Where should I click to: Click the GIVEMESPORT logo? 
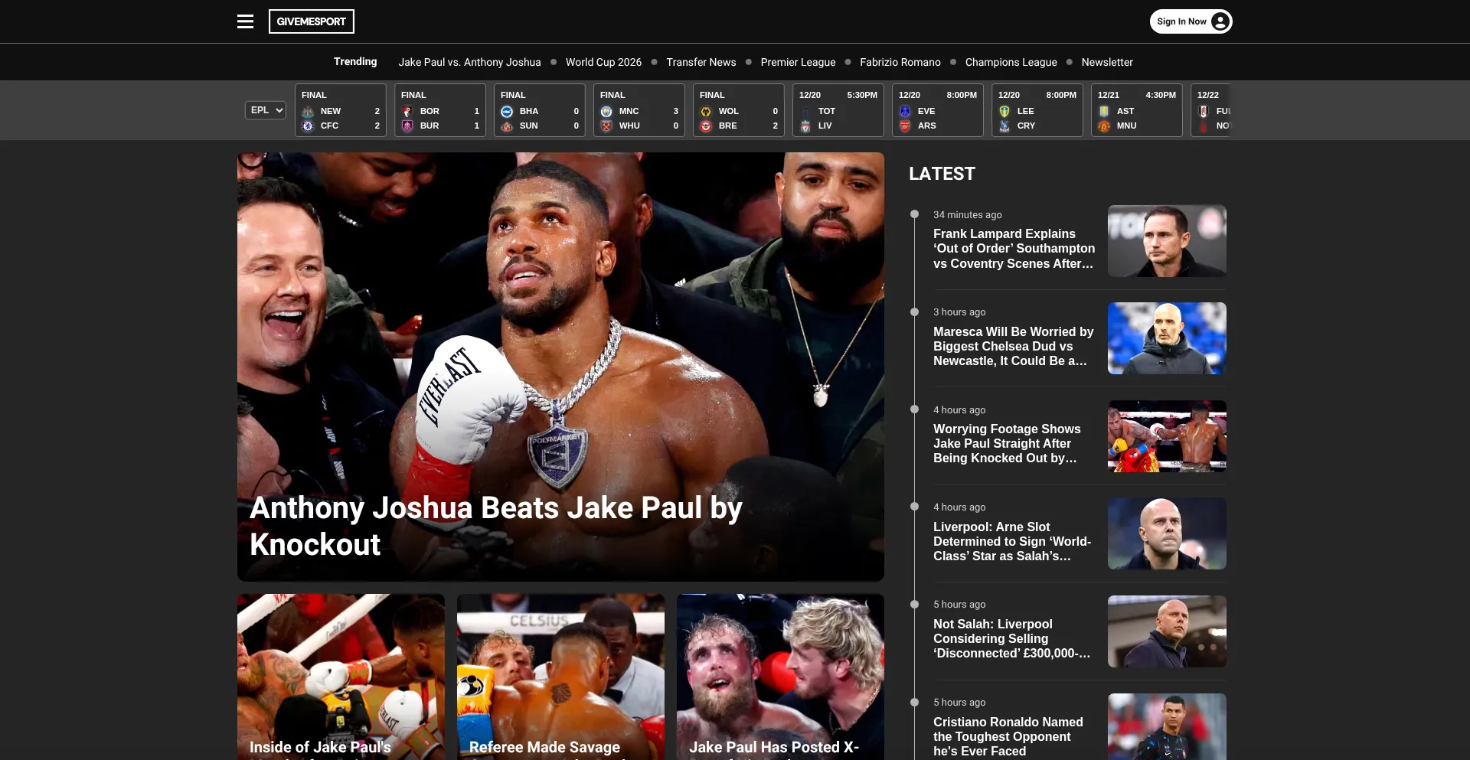click(x=311, y=21)
